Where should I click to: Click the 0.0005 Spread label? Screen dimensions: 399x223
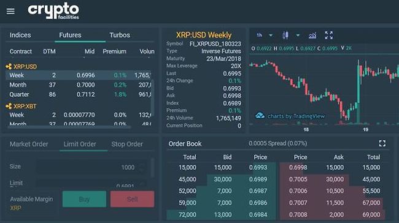277,143
